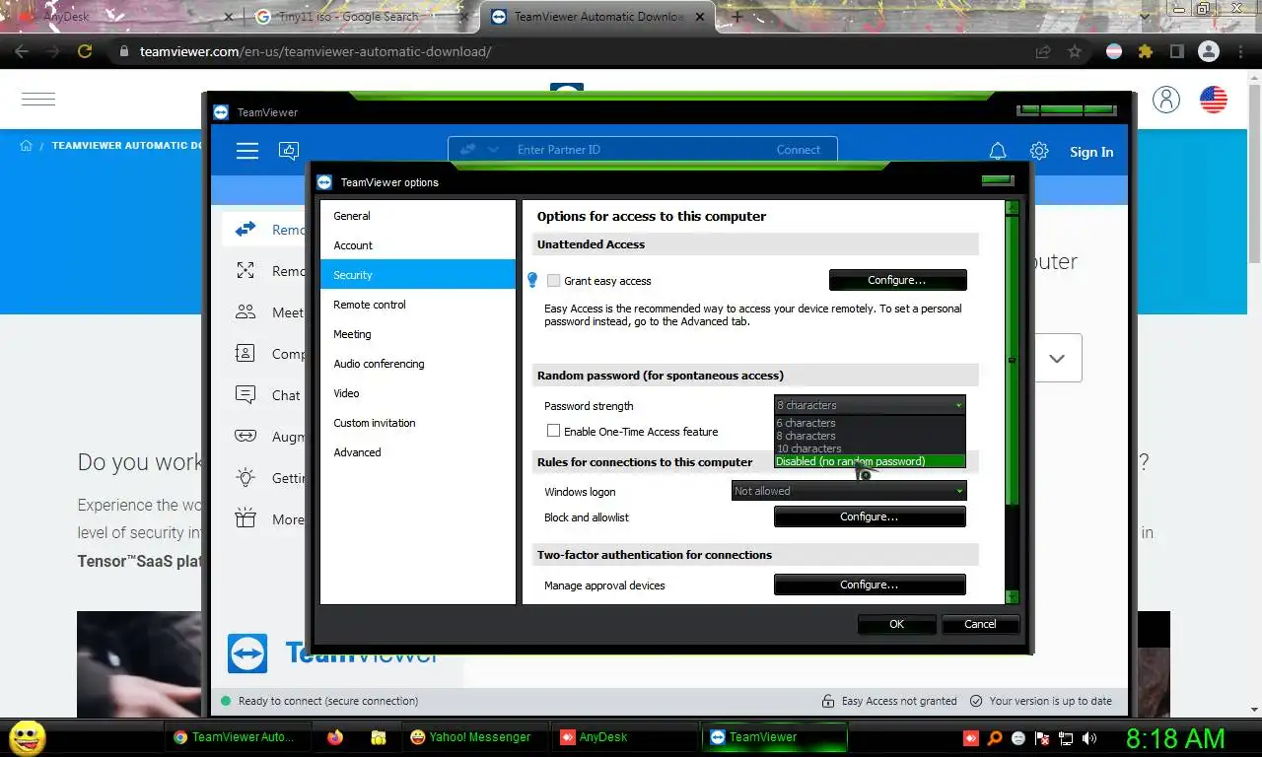1262x757 pixels.
Task: Click the expand-arrows Remote Management sidebar icon
Action: coord(245,271)
